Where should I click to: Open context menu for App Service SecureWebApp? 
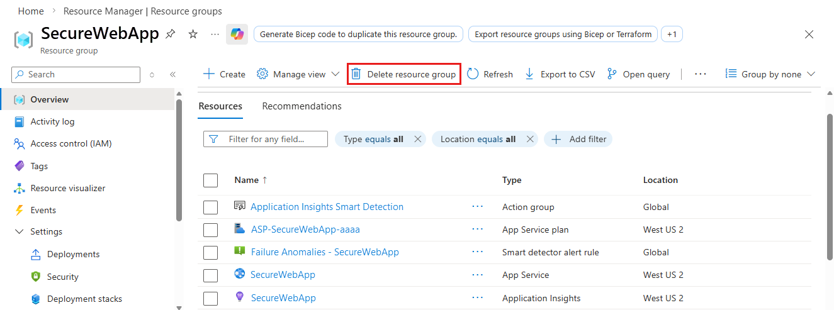click(478, 274)
